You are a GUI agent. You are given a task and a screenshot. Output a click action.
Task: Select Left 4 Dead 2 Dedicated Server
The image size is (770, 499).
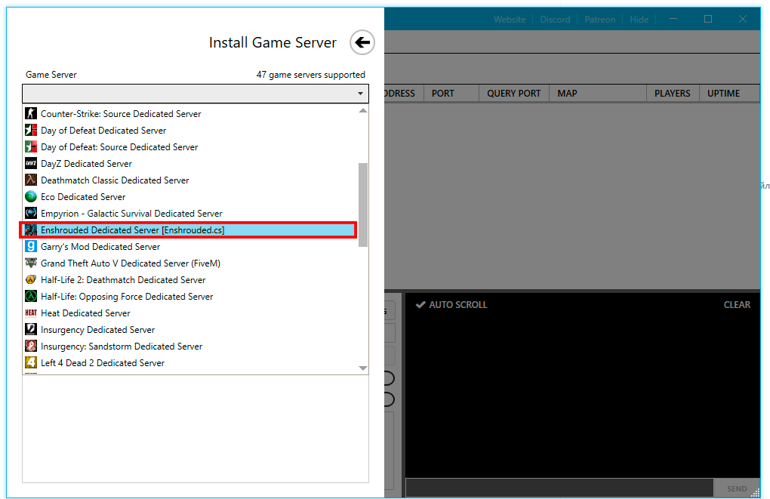click(190, 363)
